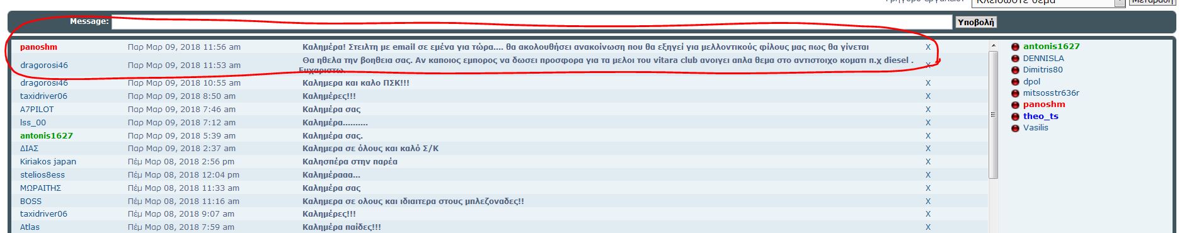Remove the A7PILOT message using X
This screenshot has height=233, width=1182.
pyautogui.click(x=928, y=110)
